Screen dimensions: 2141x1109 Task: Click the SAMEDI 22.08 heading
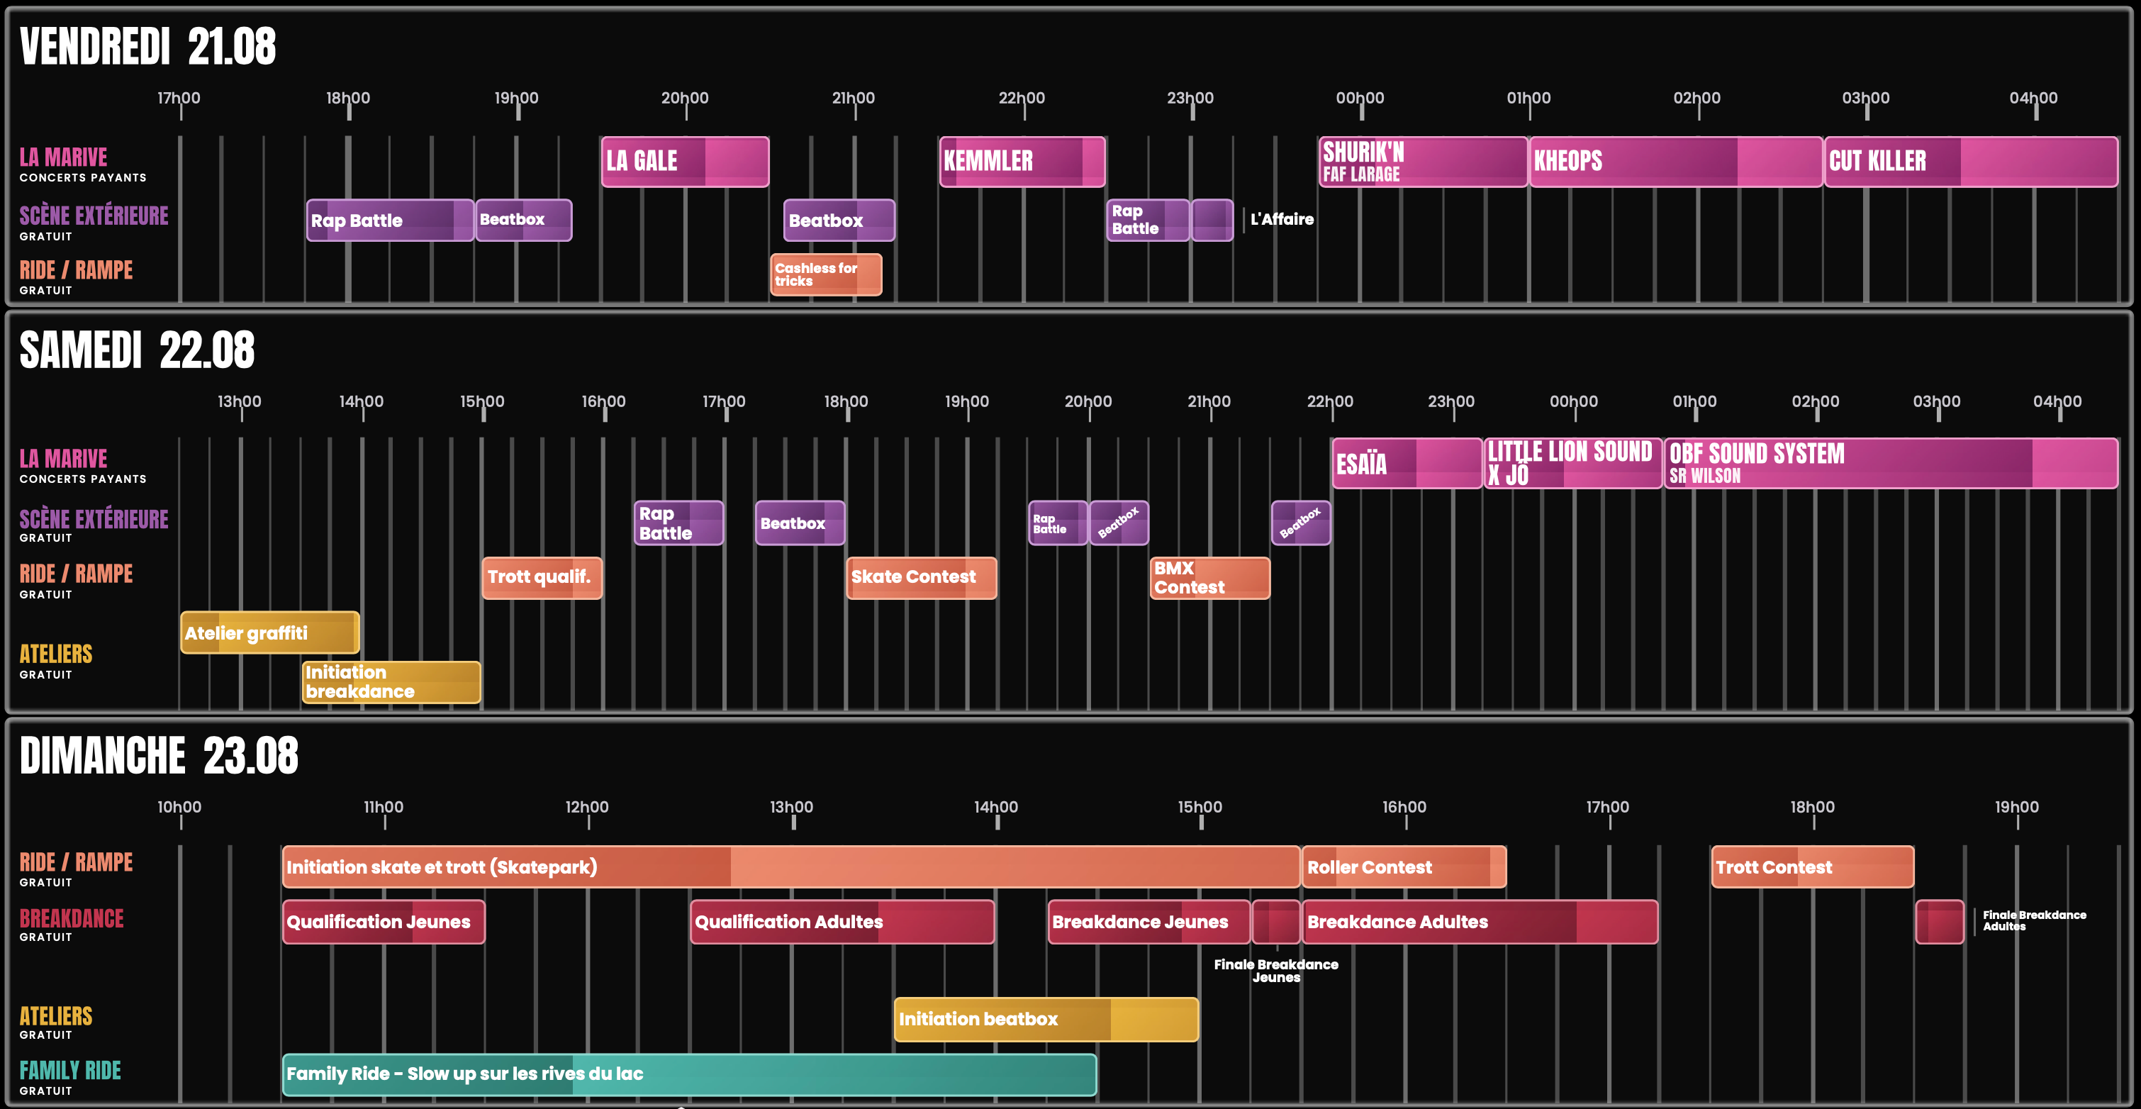pyautogui.click(x=137, y=350)
